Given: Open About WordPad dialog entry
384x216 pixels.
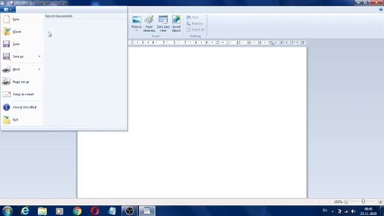Looking at the screenshot, I should [22, 107].
